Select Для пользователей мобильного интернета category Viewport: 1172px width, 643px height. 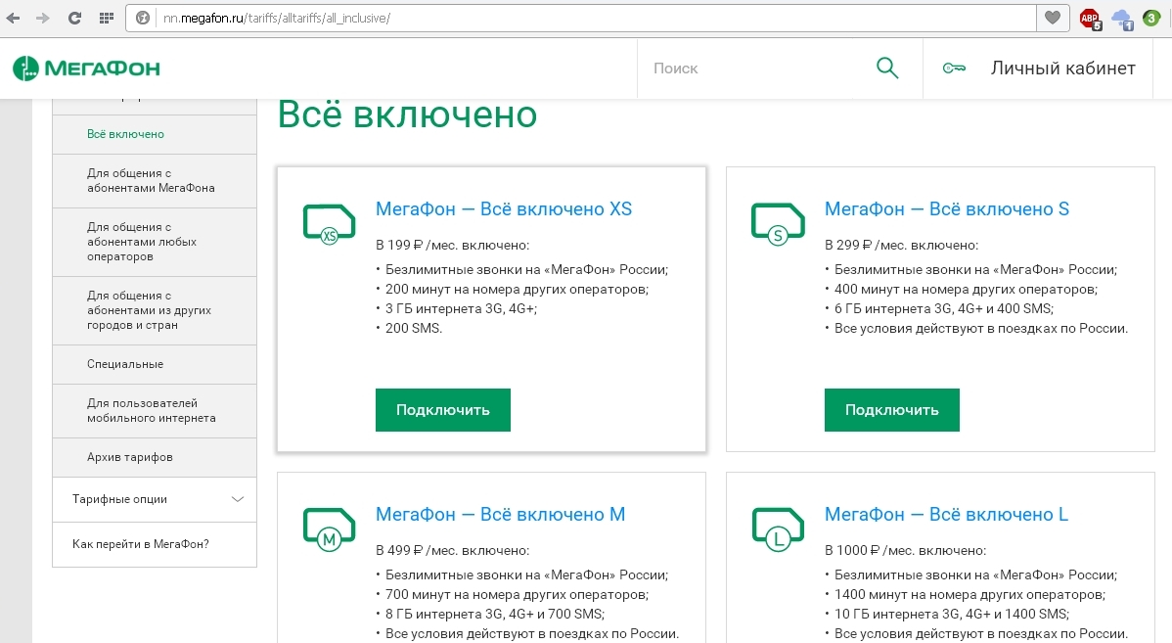coord(151,410)
